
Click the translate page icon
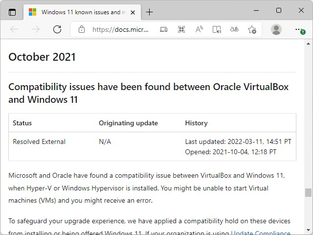tap(234, 29)
